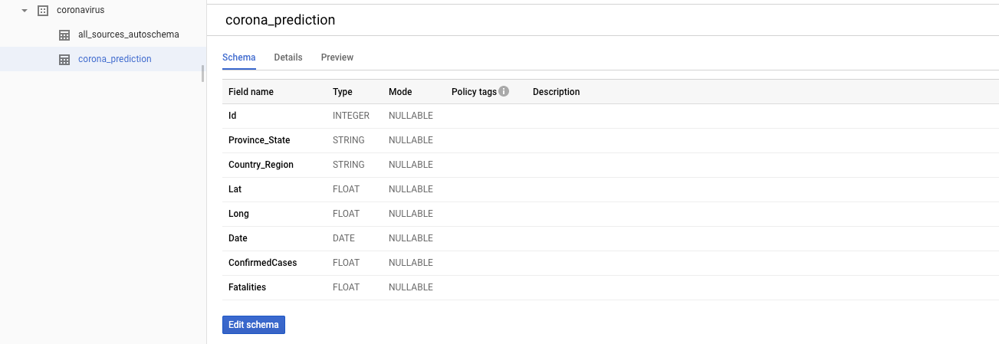This screenshot has height=344, width=999.
Task: Click the Field name column header
Action: [251, 92]
